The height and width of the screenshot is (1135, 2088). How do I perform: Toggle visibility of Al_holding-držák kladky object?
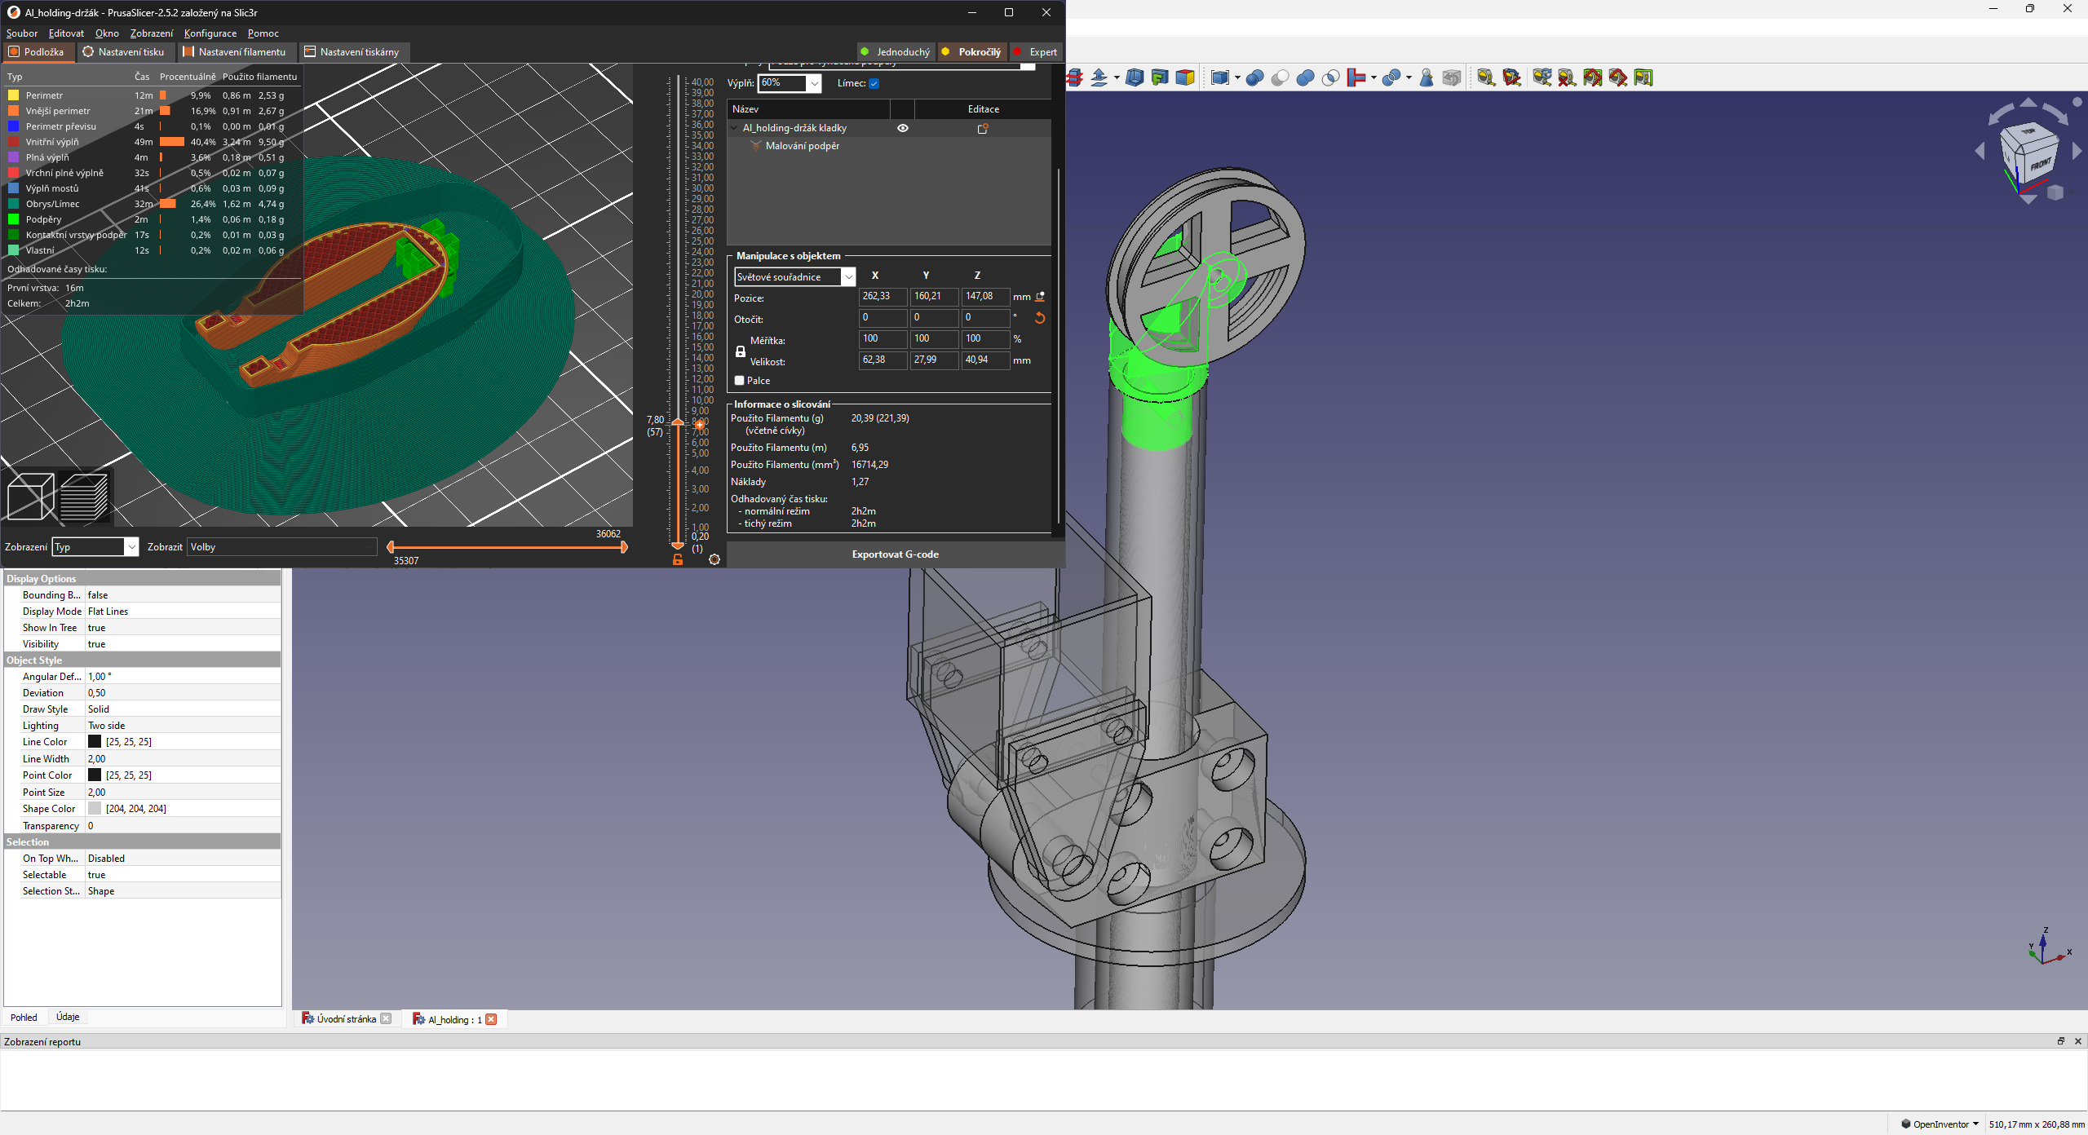click(x=902, y=128)
